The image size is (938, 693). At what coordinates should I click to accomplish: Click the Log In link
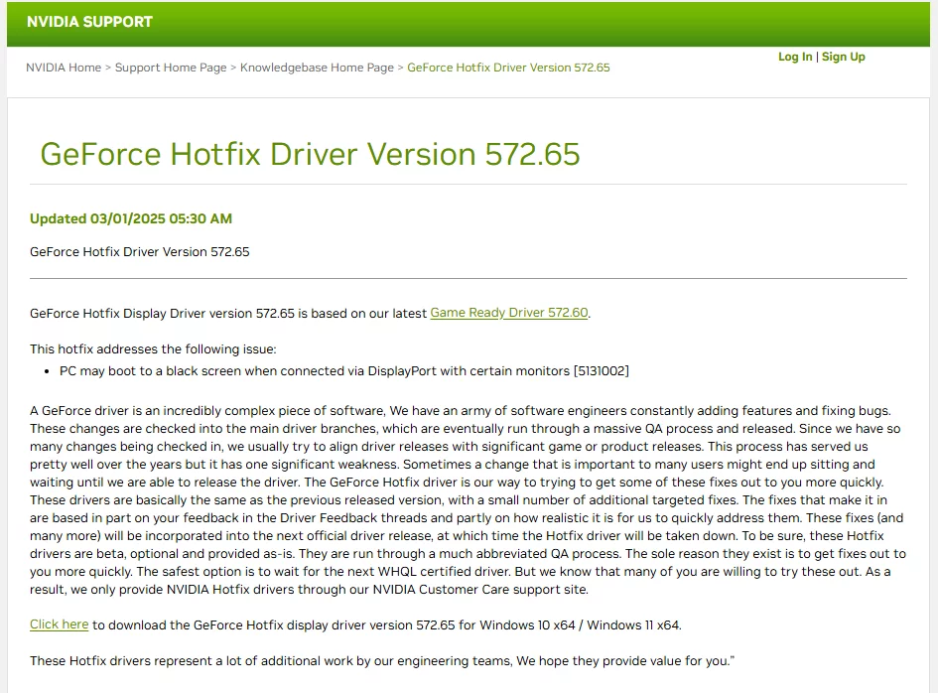click(x=795, y=57)
